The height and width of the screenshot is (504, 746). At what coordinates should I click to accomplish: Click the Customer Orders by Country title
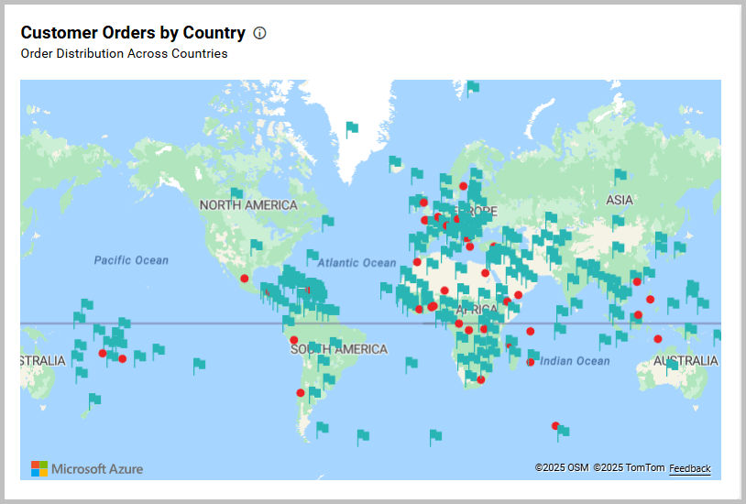point(133,33)
